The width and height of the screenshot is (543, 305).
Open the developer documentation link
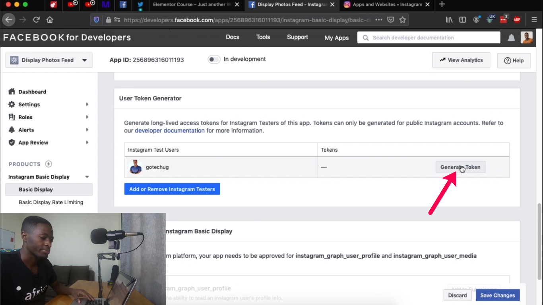[x=170, y=131]
